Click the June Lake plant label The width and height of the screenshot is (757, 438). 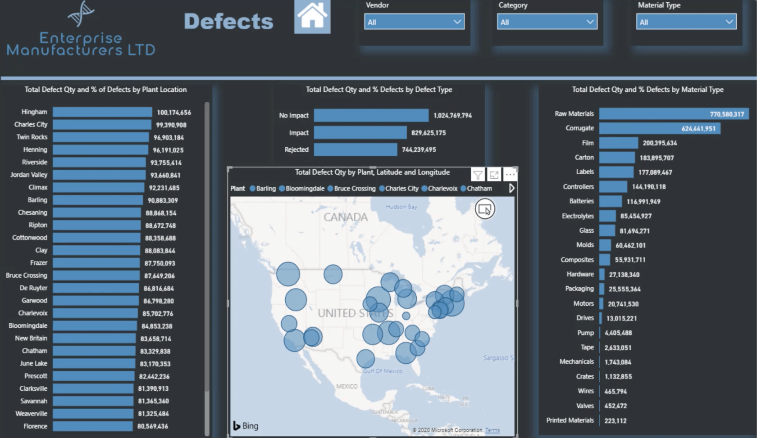coord(33,363)
